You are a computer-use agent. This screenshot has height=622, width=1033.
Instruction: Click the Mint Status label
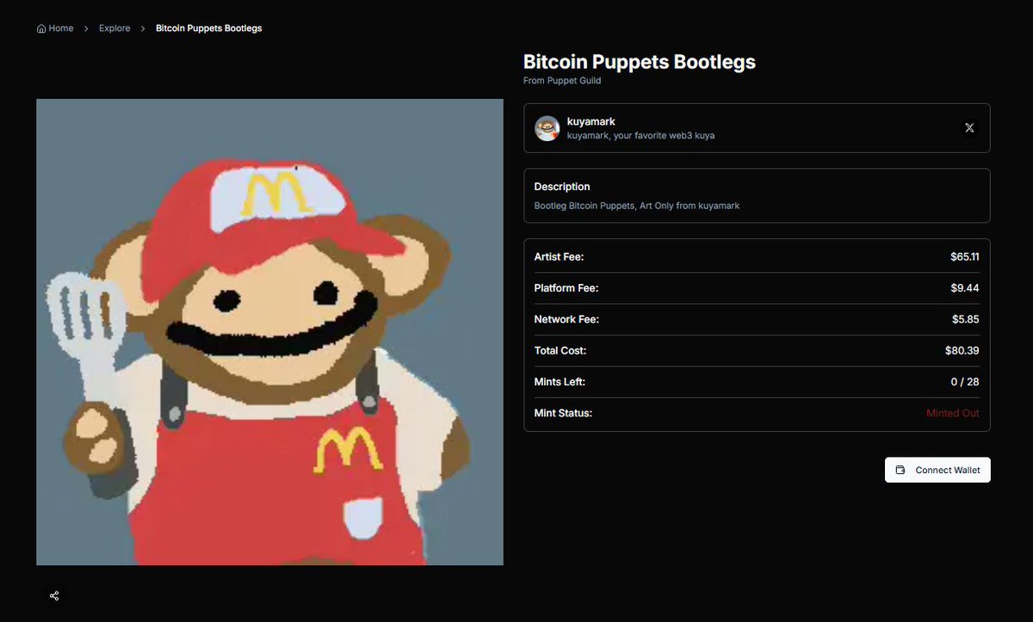[x=563, y=413]
